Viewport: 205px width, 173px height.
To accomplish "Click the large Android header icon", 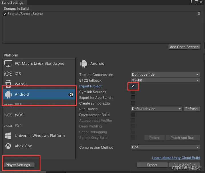I will point(84,64).
